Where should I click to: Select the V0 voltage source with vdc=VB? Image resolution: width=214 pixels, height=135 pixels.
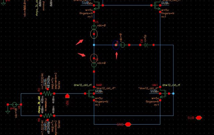14,105
